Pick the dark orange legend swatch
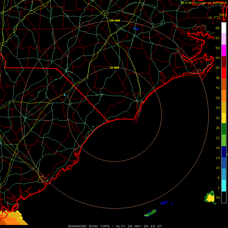228x228 pixels. [x=224, y=84]
